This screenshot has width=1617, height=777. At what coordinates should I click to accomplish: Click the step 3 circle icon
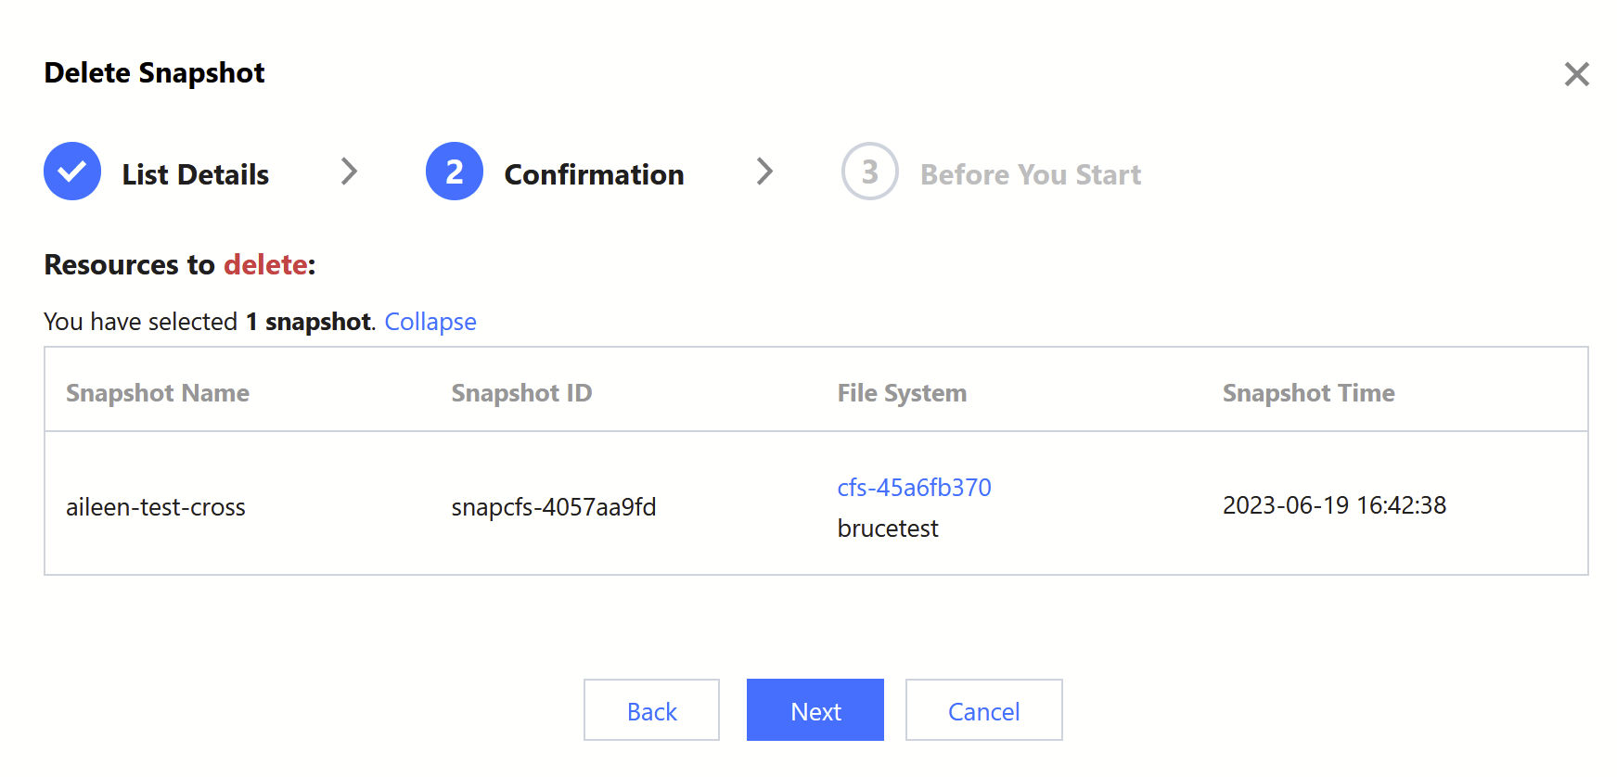coord(869,172)
